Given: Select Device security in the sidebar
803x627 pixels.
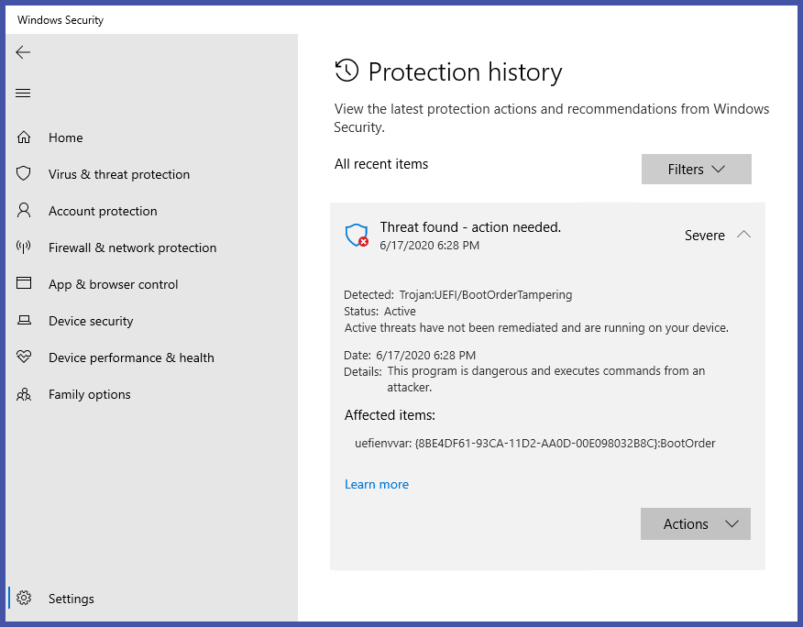Looking at the screenshot, I should [x=91, y=321].
